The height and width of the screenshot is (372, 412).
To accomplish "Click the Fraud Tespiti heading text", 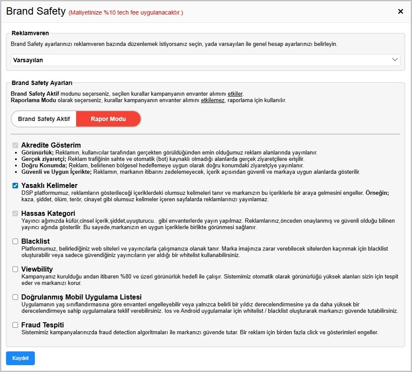I will click(43, 325).
